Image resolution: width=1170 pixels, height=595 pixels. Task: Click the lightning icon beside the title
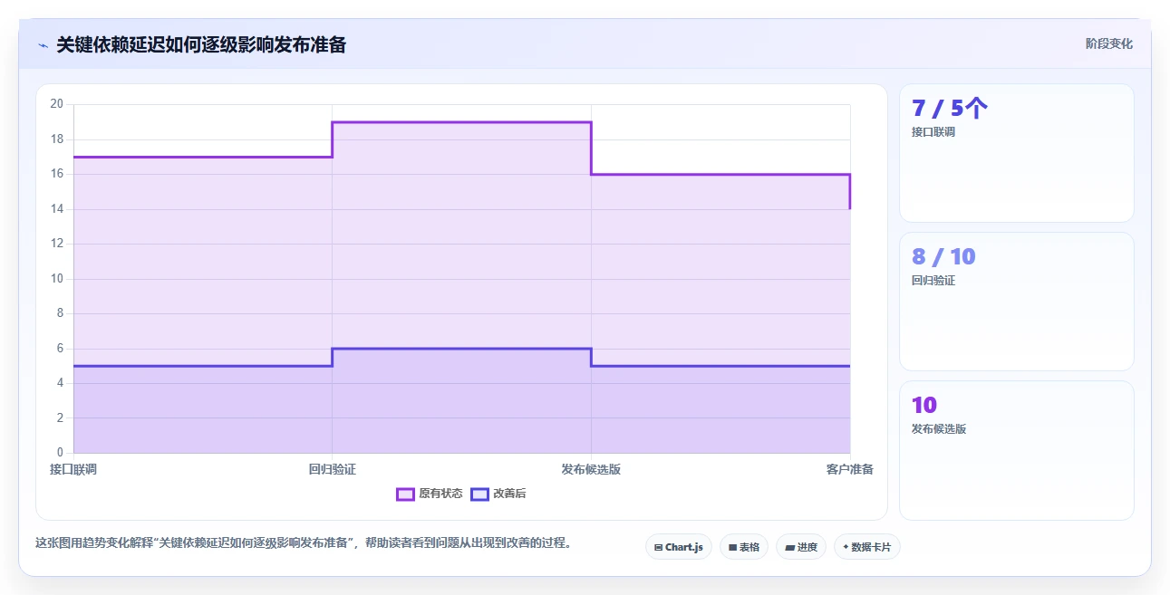(x=43, y=44)
